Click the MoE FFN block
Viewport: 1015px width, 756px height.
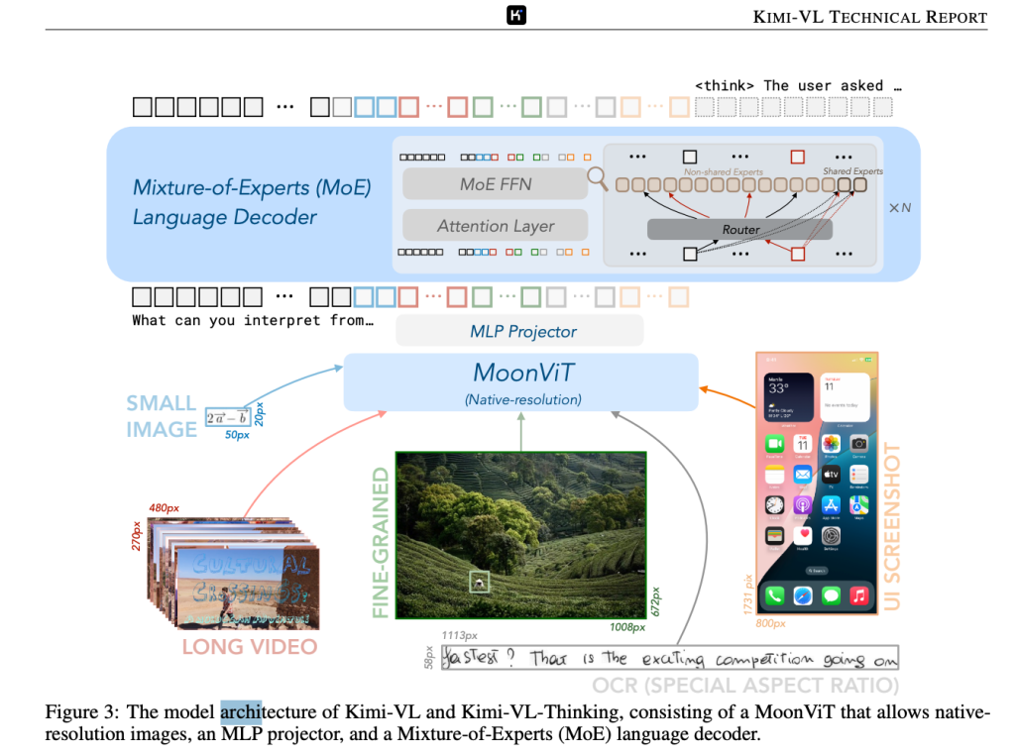coord(495,183)
